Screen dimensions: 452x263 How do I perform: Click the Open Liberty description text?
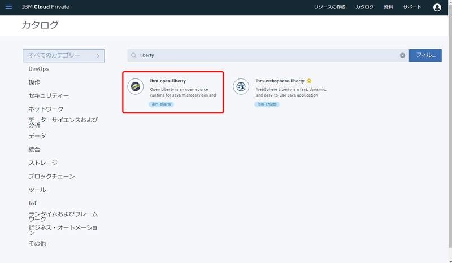[x=183, y=92]
